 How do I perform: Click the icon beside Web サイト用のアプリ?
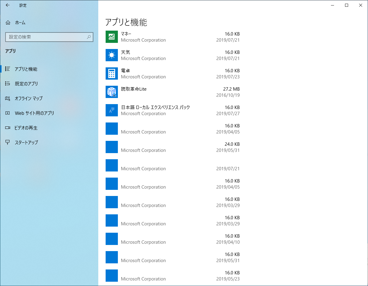pyautogui.click(x=8, y=113)
